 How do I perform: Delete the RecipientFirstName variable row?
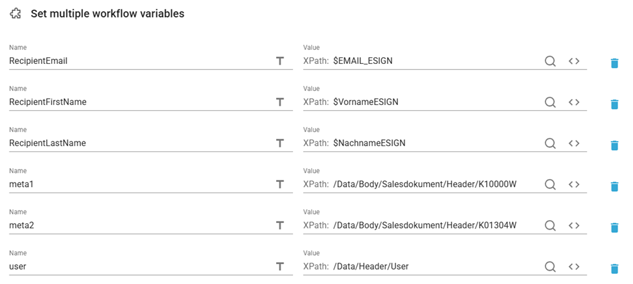(614, 104)
